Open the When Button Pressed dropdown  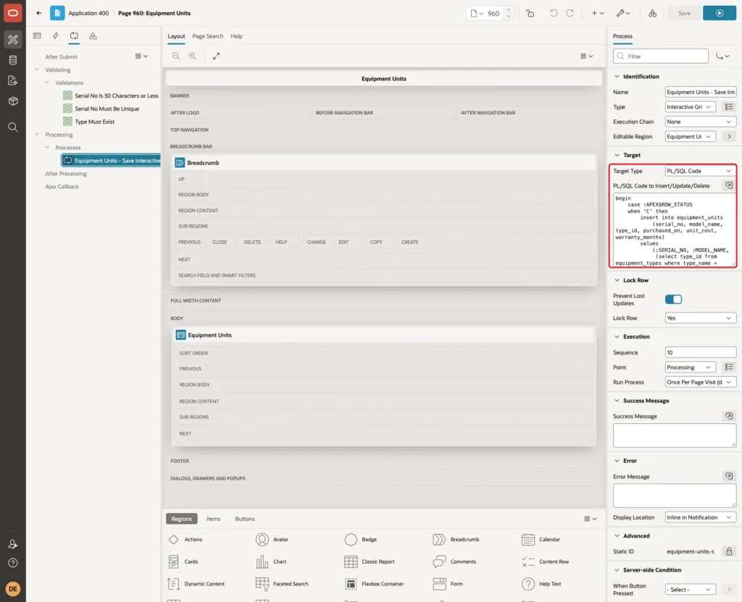(x=690, y=589)
